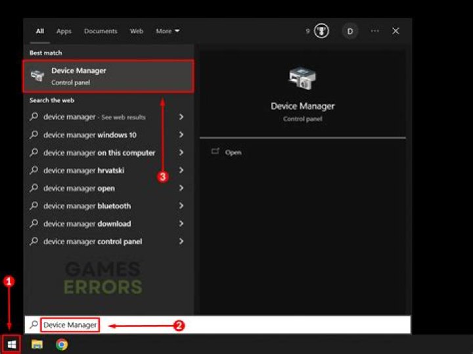Click the search magnifier icon in search box
Image resolution: width=473 pixels, height=354 pixels.
34,324
